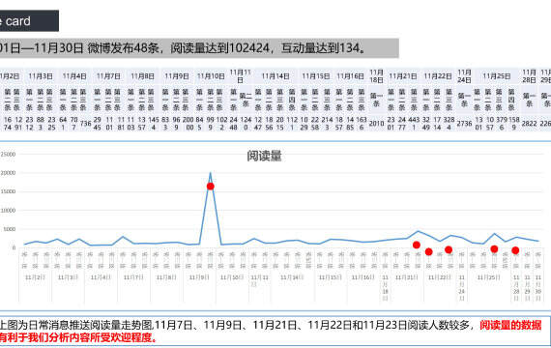Select the table value 20000 under 11月9日
Screen dimensions: 551x348
pos(188,124)
